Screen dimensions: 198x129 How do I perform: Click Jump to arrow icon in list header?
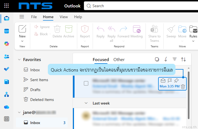pos(166,59)
